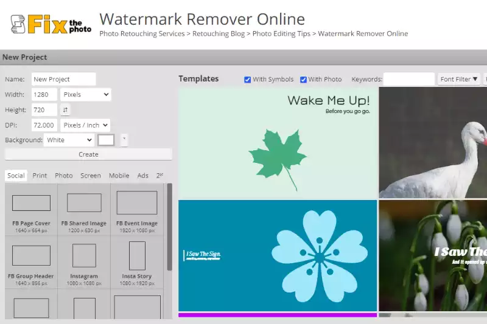The width and height of the screenshot is (487, 324).
Task: Select FB Group Header preset
Action: (x=31, y=263)
